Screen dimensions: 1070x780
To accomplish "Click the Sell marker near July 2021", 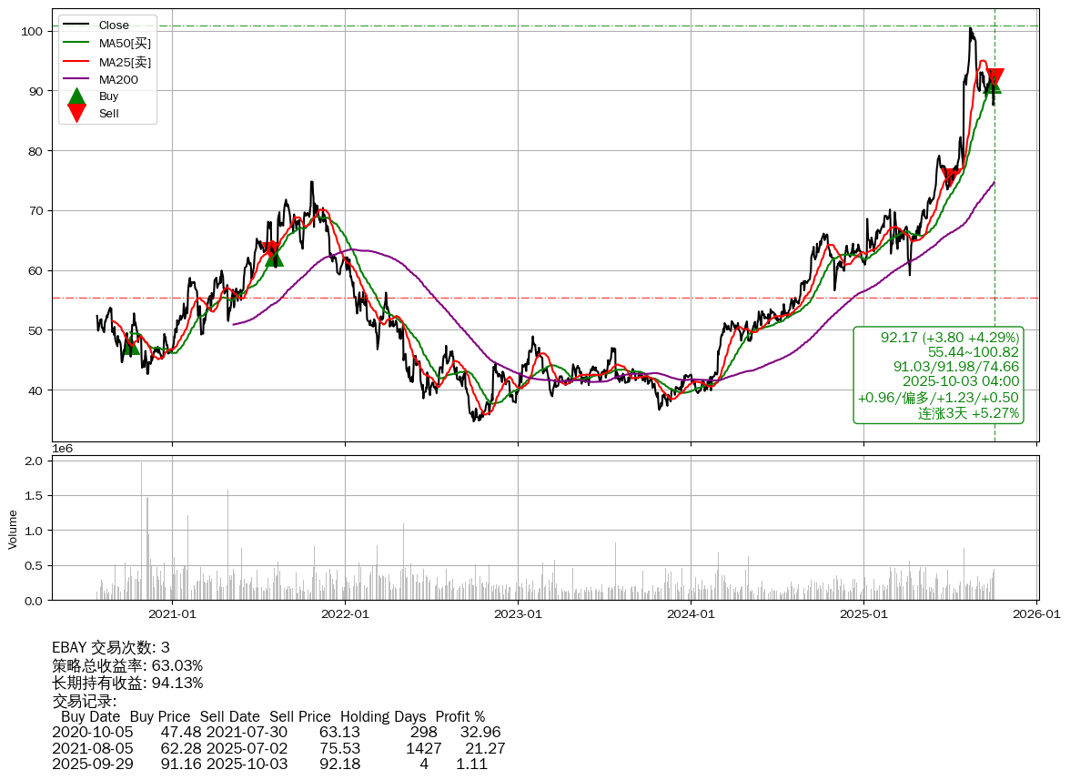I will pos(270,251).
